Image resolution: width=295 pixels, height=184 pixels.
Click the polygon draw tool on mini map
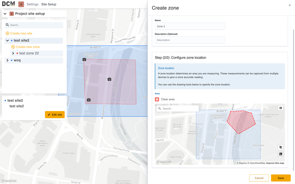point(281,108)
